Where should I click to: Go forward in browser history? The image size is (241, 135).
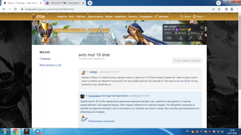pyautogui.click(x=9, y=9)
